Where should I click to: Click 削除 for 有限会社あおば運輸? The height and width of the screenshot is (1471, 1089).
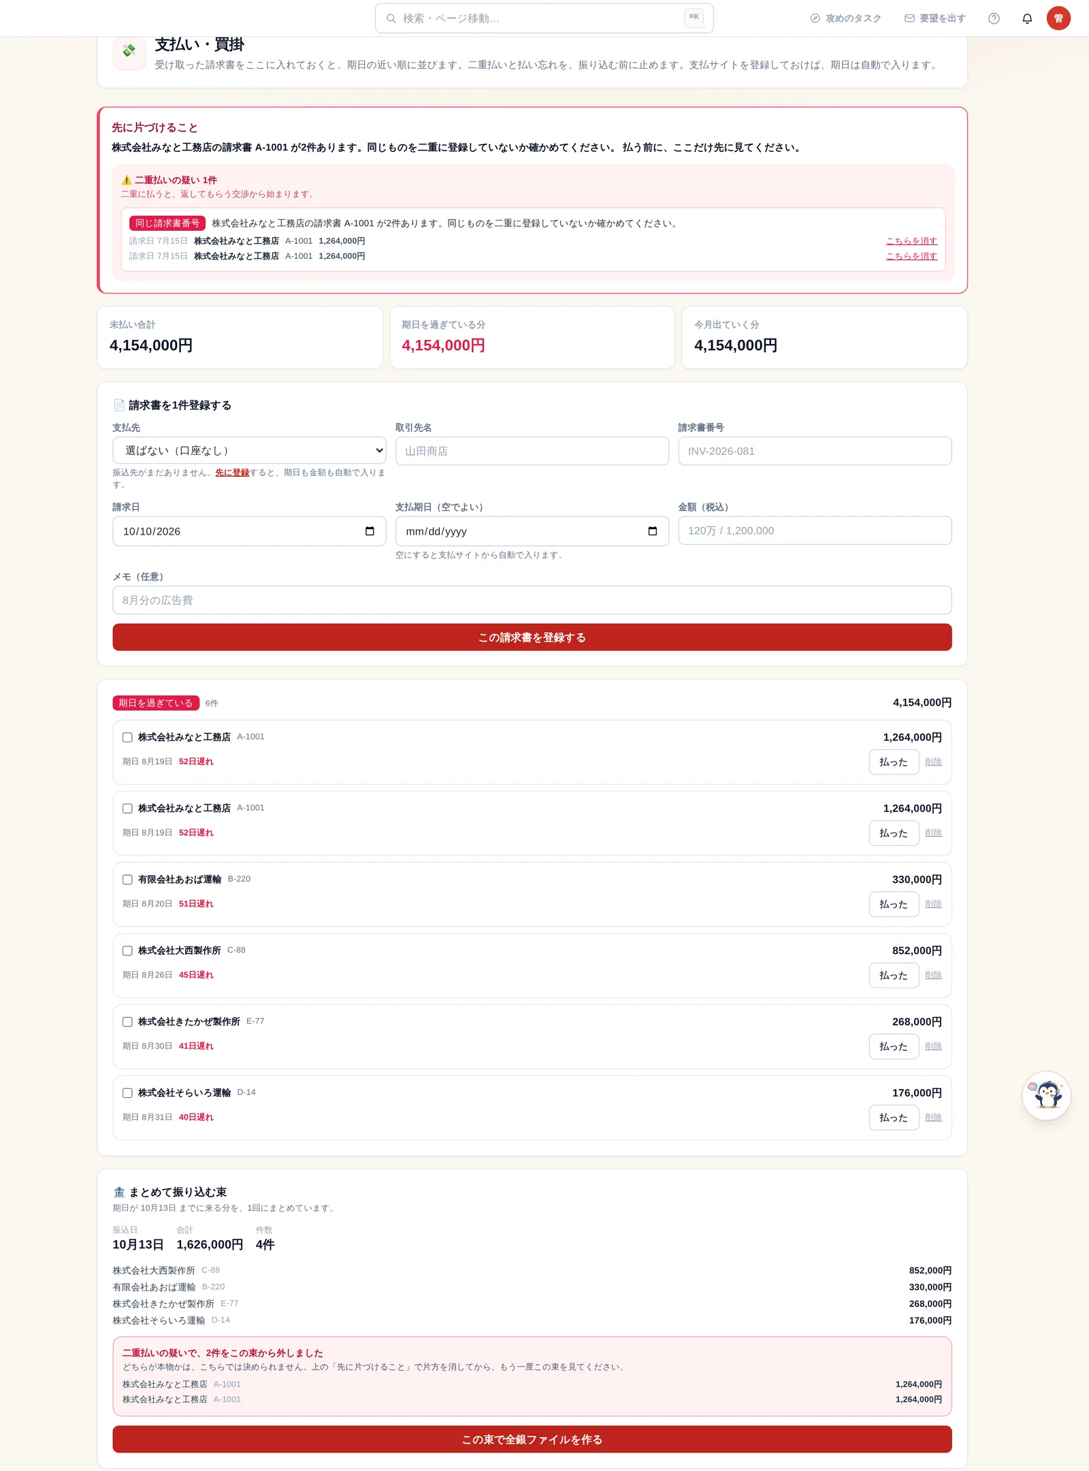(x=934, y=904)
